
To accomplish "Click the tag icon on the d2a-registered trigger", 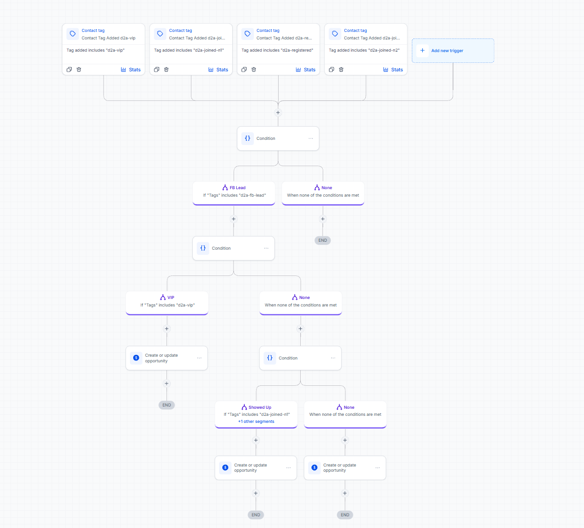I will coord(248,34).
